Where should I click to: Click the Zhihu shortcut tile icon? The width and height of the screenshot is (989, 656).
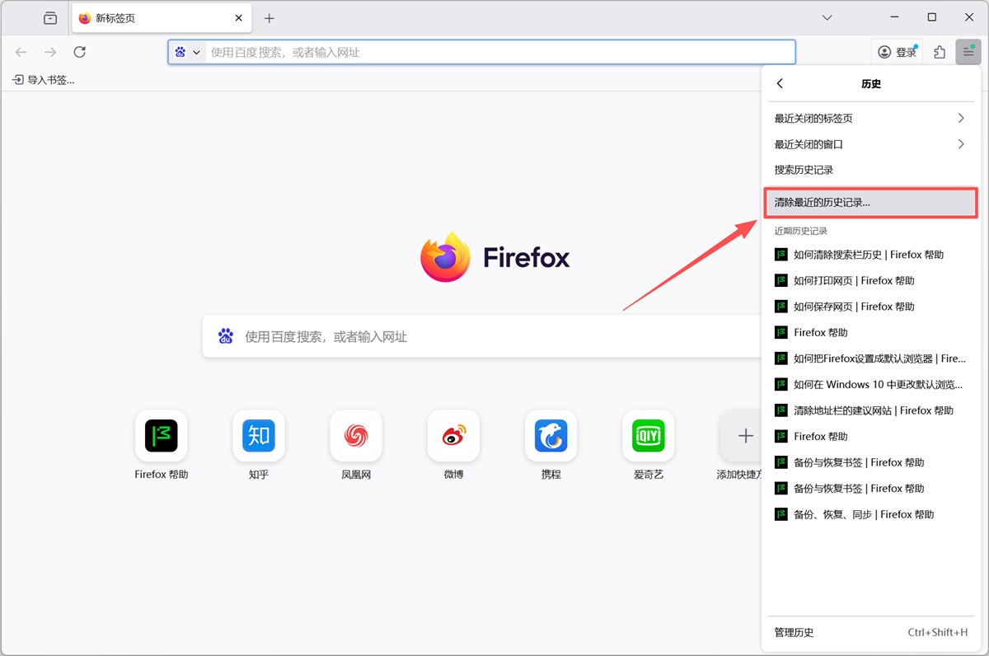[258, 436]
